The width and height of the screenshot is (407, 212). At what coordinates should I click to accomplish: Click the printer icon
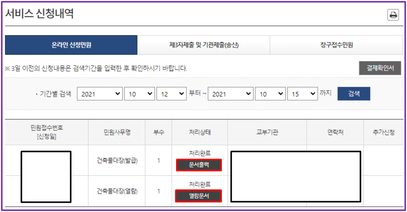[393, 15]
